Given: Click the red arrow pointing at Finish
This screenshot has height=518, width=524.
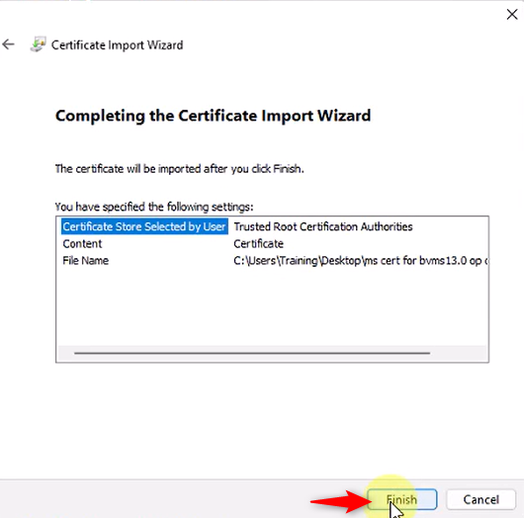Looking at the screenshot, I should (341, 501).
